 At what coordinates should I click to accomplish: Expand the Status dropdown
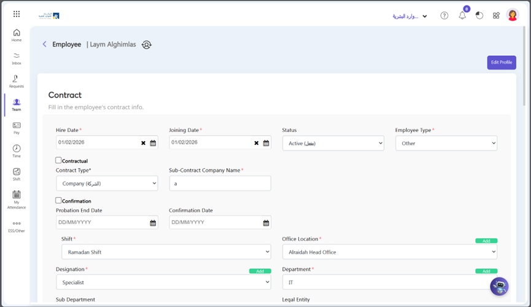(333, 143)
